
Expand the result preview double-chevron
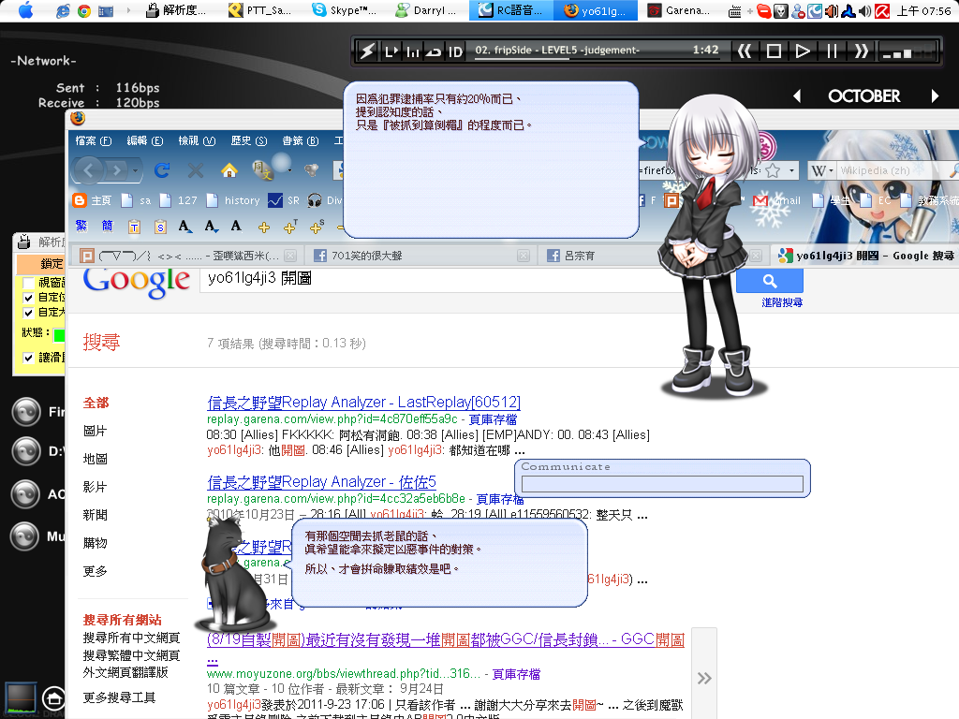coord(704,678)
